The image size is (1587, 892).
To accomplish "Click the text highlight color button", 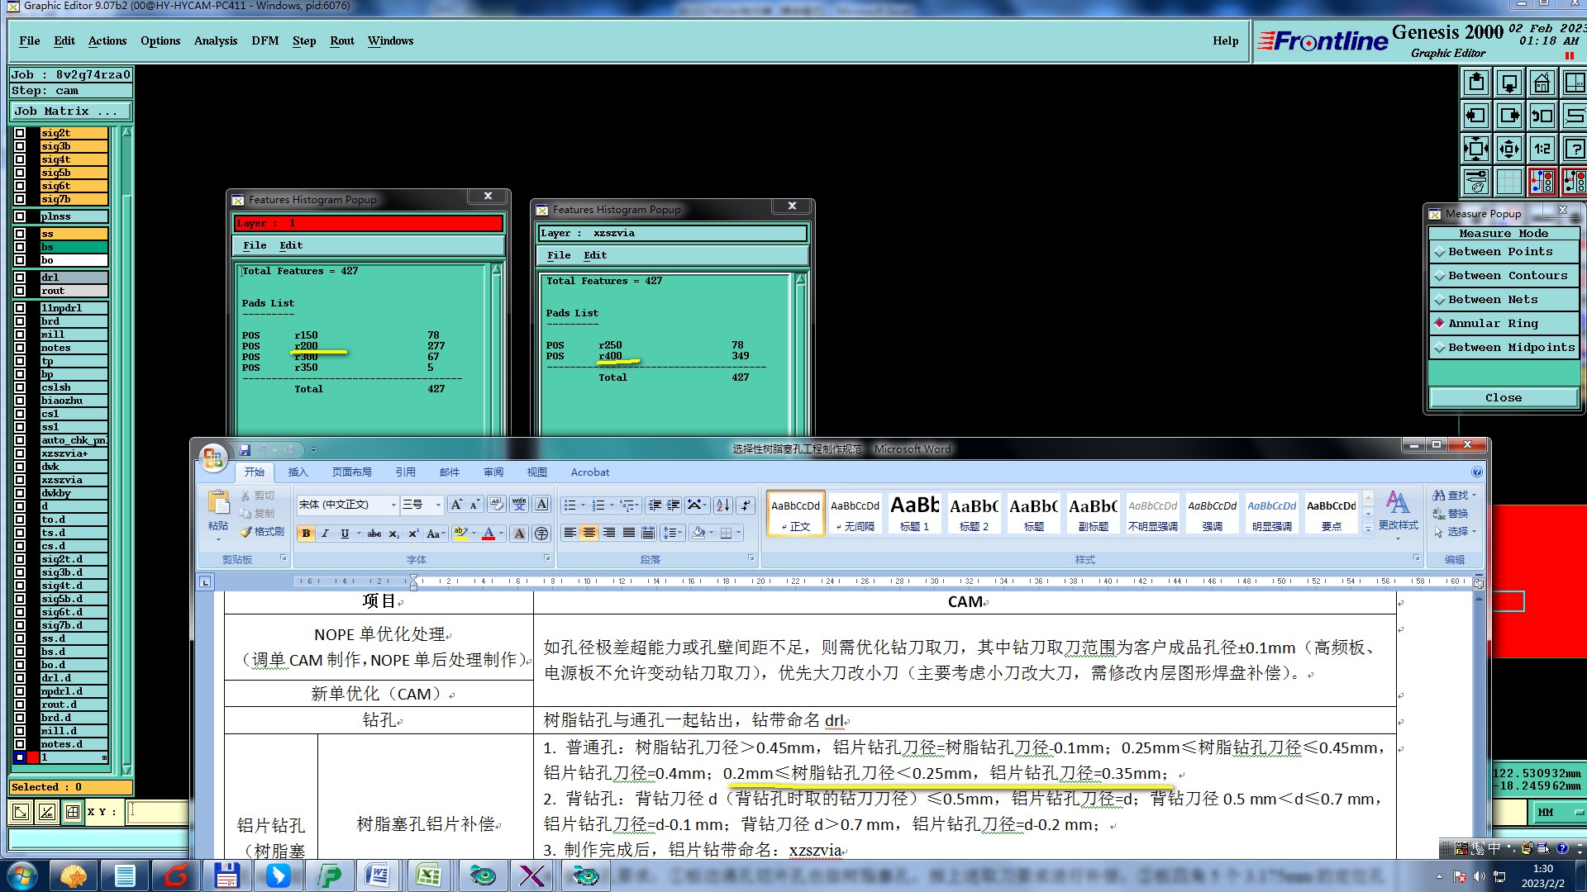I will pyautogui.click(x=460, y=534).
